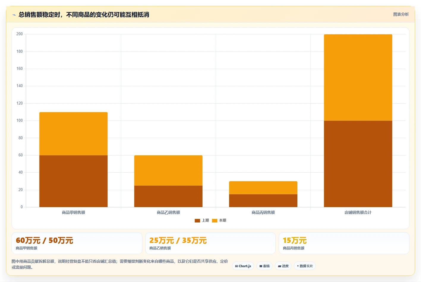Click the y-axis value 60

(21, 155)
